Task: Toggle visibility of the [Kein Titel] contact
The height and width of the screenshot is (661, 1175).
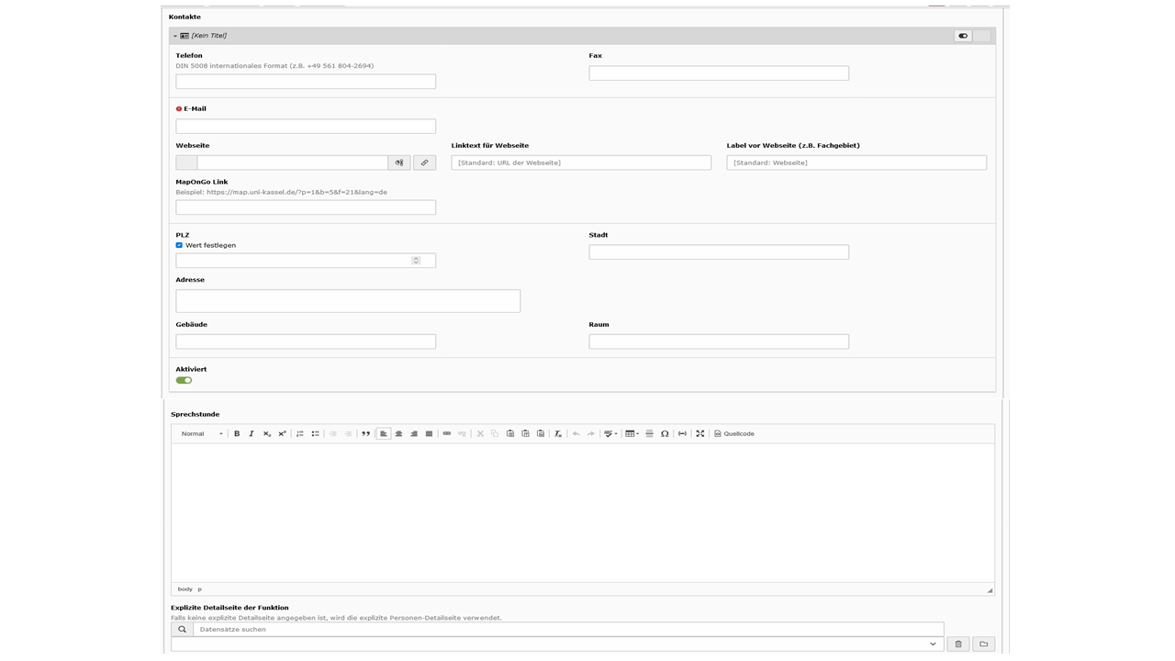Action: pos(963,36)
